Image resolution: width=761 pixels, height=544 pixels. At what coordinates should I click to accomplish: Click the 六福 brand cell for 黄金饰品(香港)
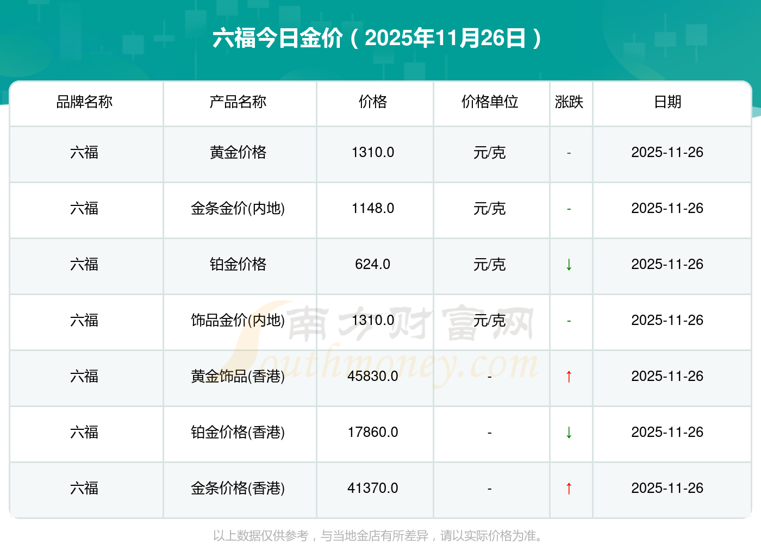coord(84,376)
